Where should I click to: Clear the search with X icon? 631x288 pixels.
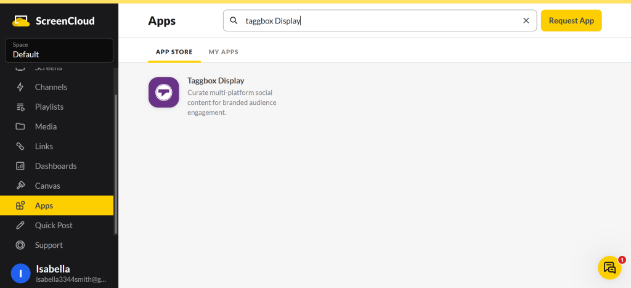point(526,20)
